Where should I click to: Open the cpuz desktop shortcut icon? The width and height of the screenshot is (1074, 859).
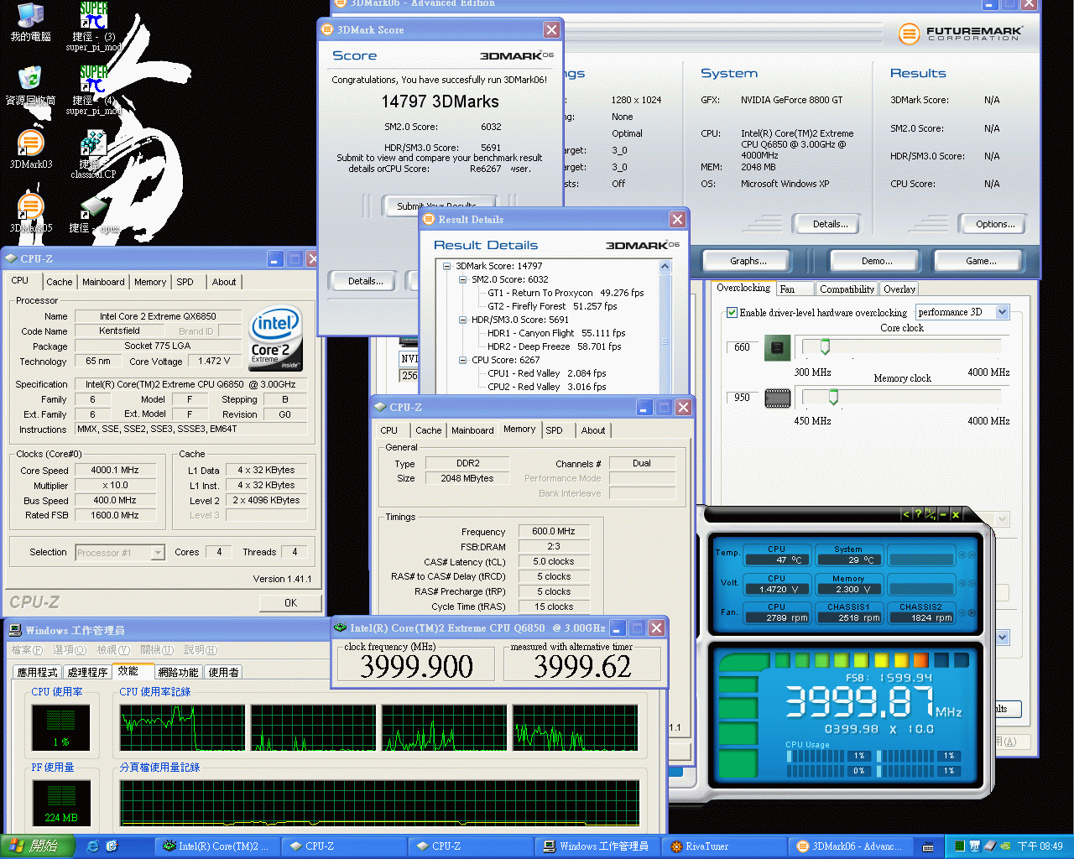pos(93,208)
